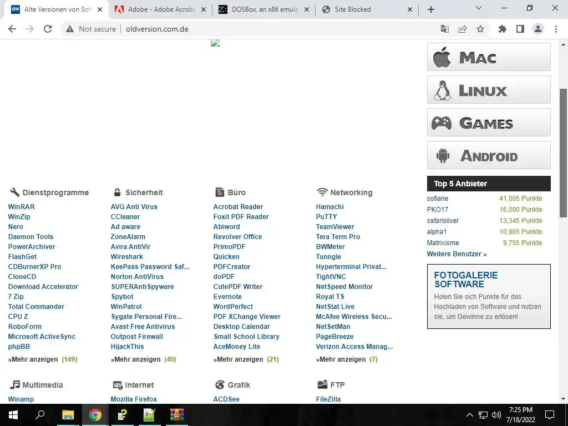
Task: Toggle the Chrome side panel icon
Action: [x=520, y=29]
